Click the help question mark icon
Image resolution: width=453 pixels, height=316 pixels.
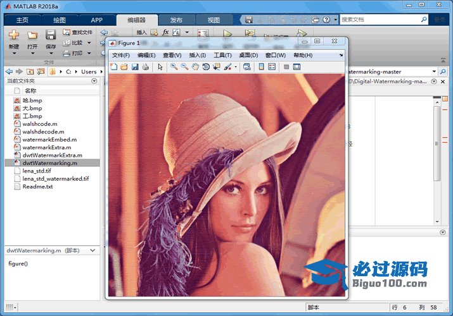326,20
